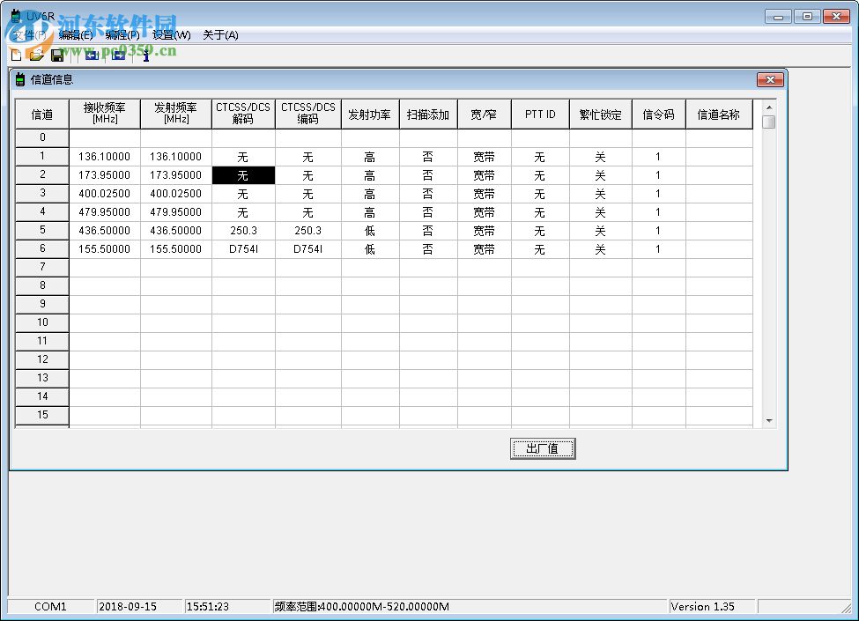Image resolution: width=859 pixels, height=621 pixels.
Task: Select the 信令码 column header
Action: pyautogui.click(x=658, y=114)
